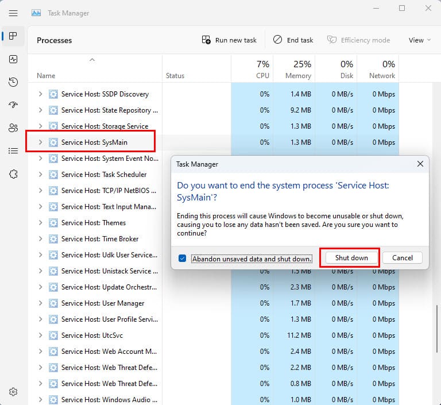Viewport: 441px width, 405px height.
Task: Open the Startup apps page icon
Action: pyautogui.click(x=13, y=105)
